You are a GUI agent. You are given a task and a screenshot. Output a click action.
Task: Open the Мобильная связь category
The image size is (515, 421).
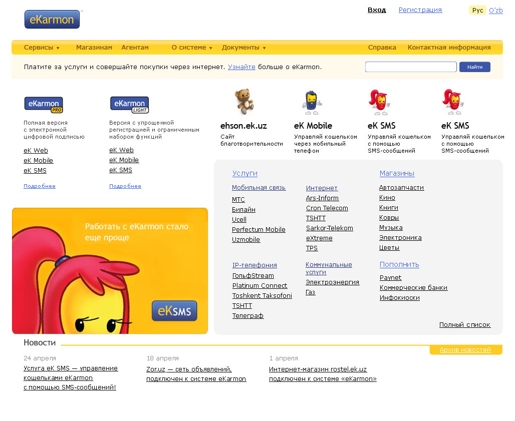[259, 188]
